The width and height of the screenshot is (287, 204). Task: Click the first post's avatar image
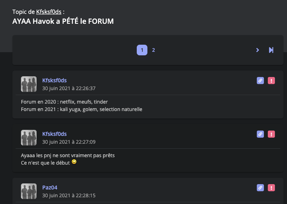[29, 84]
